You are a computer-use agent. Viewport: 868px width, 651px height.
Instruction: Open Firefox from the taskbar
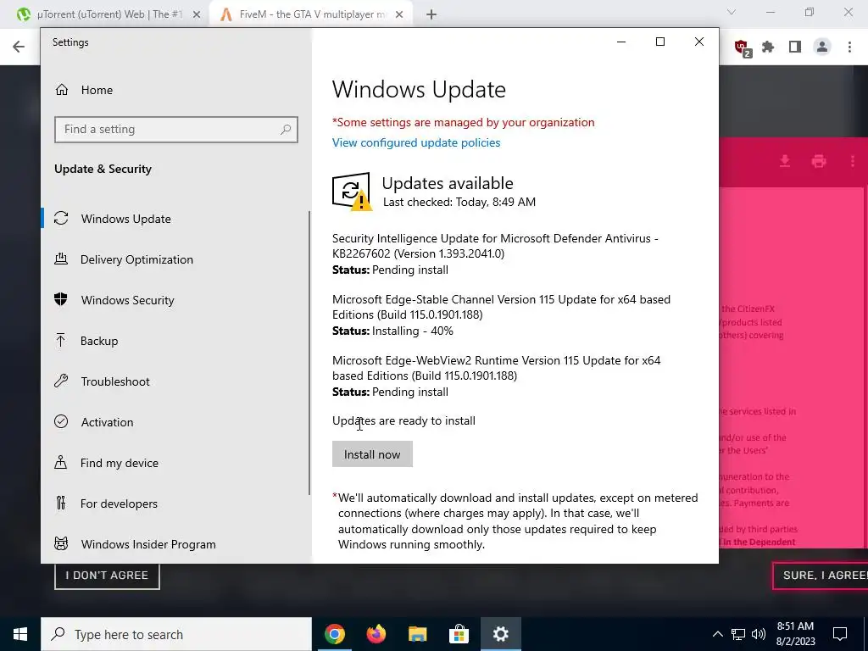tap(376, 634)
